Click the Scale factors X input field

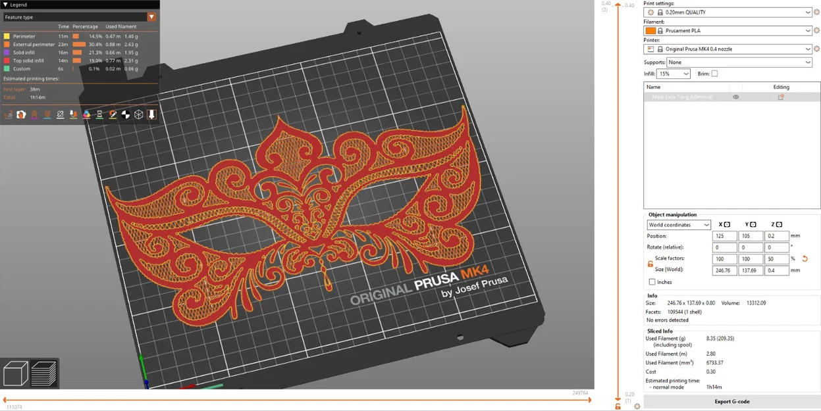(x=724, y=259)
